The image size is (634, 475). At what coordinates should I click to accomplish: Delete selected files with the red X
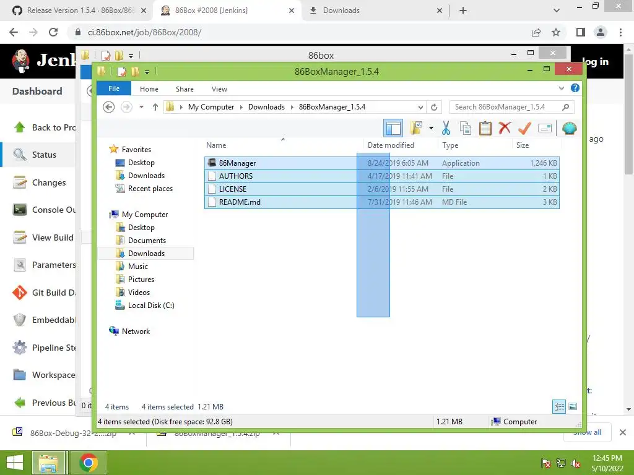(505, 129)
